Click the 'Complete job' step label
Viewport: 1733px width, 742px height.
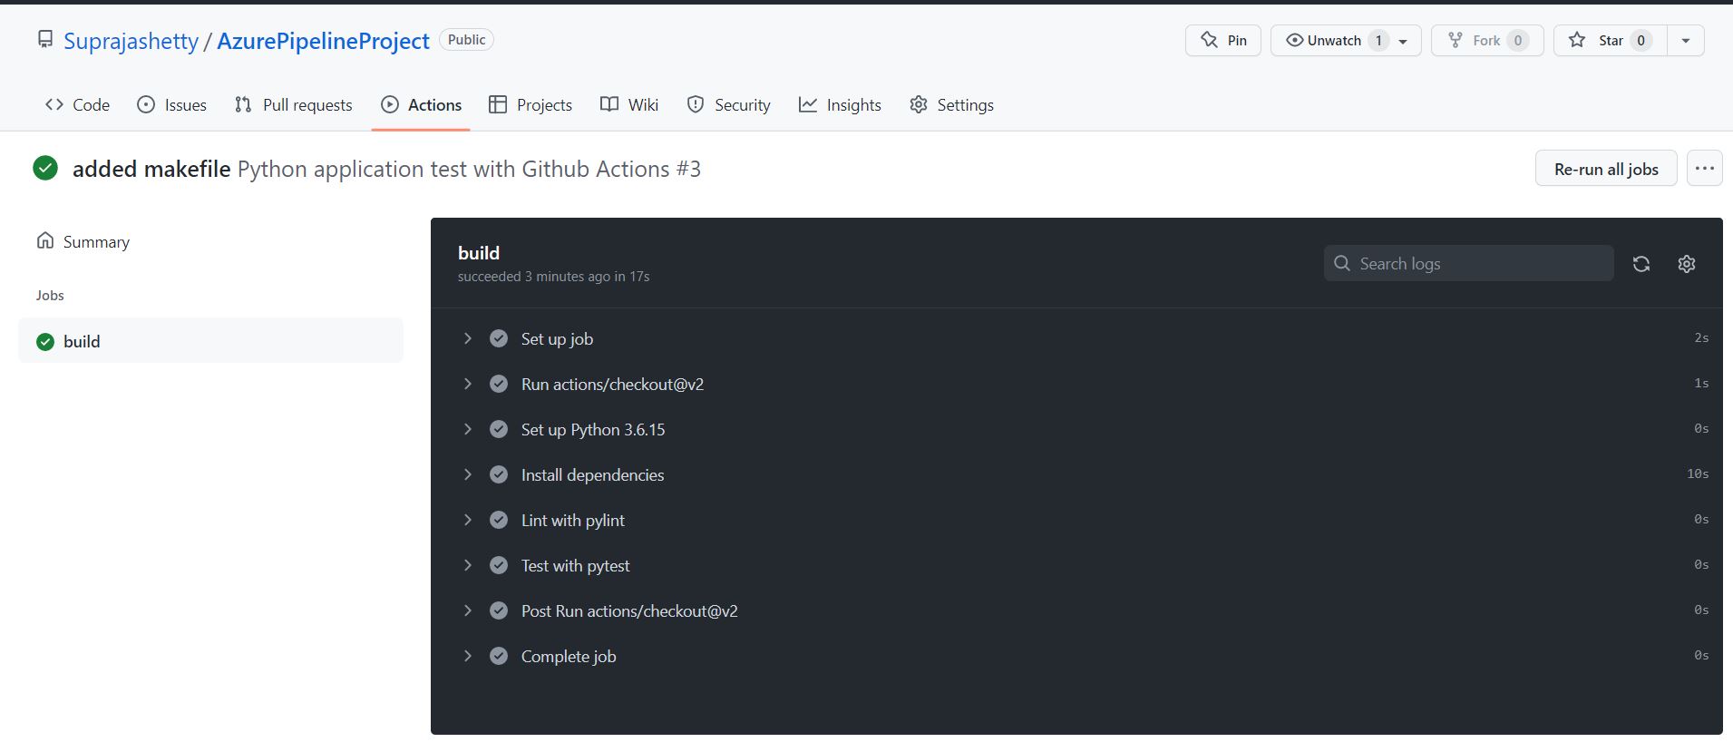(x=569, y=657)
